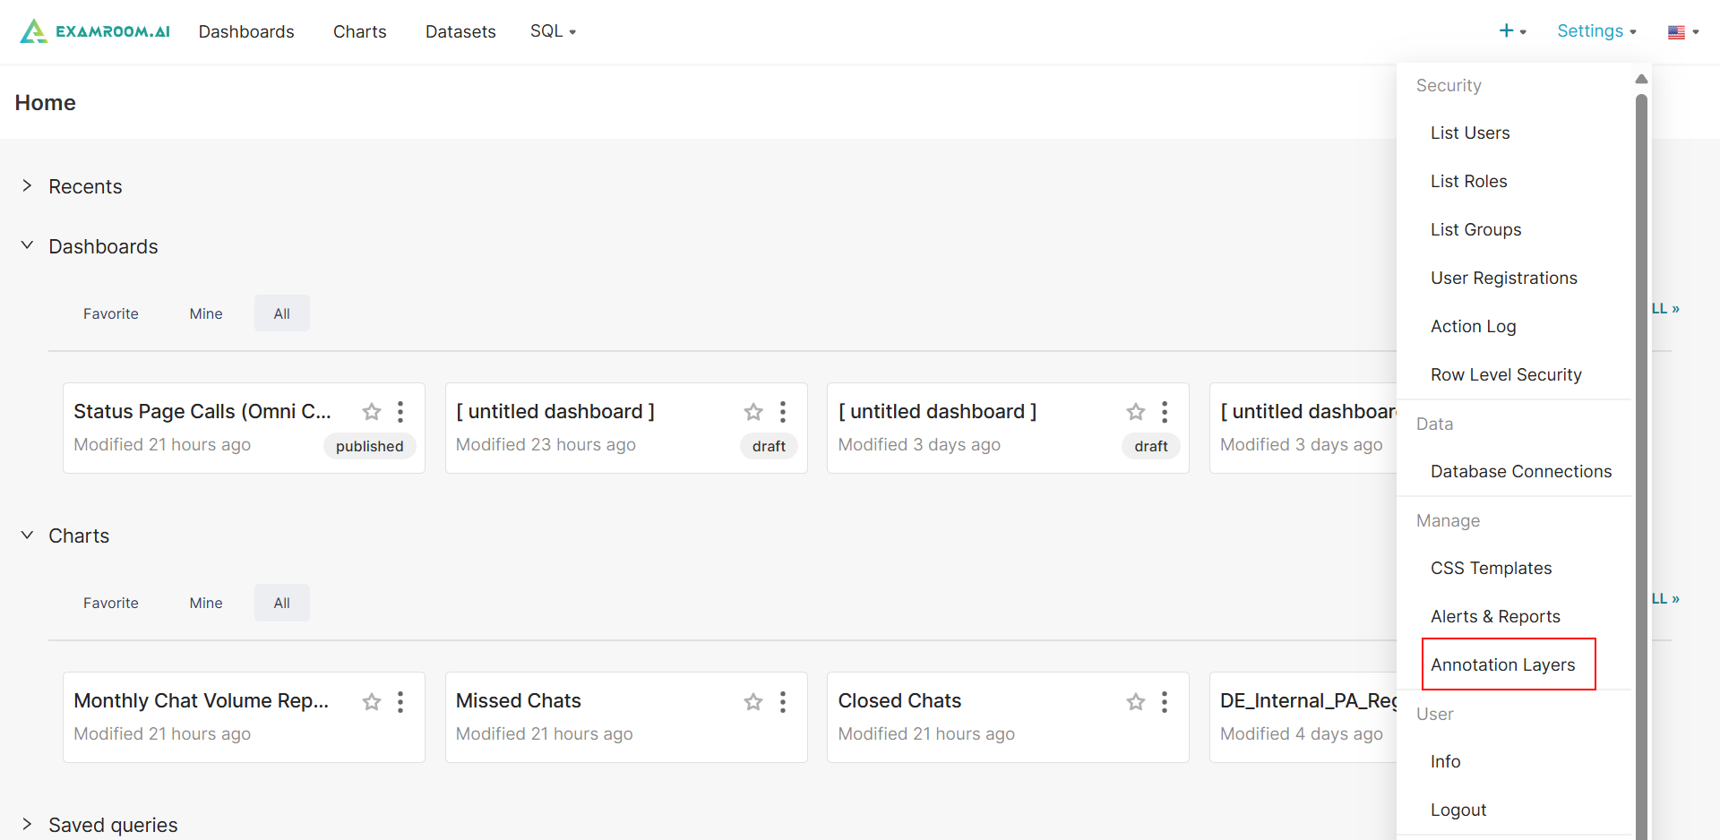Click the ExamRoom.AI logo
Screen dimensions: 1720x840
pos(95,31)
